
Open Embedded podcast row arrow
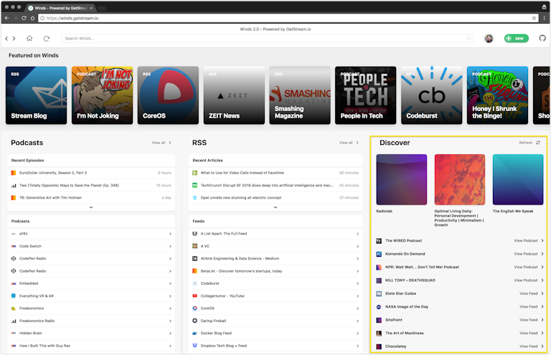coord(170,283)
